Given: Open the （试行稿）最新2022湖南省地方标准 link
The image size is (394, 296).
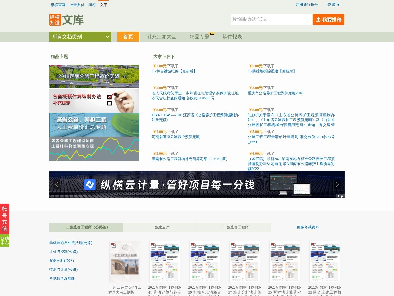Looking at the screenshot, I should click(291, 164).
